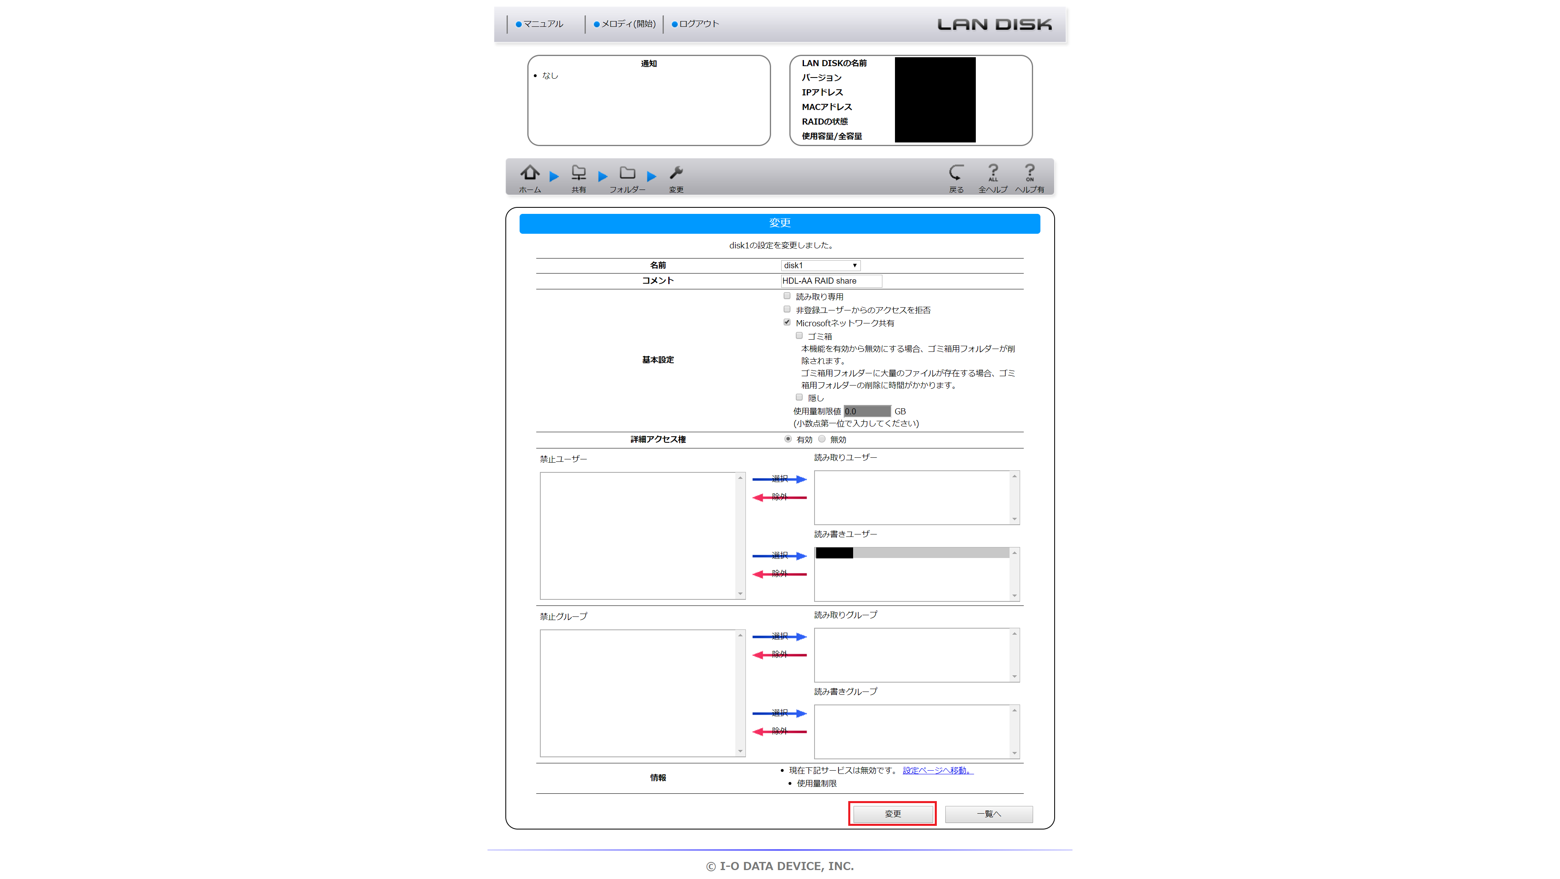Click down arrow of 読み書きグループ list scrollbar
This screenshot has width=1560, height=879.
(x=1014, y=753)
